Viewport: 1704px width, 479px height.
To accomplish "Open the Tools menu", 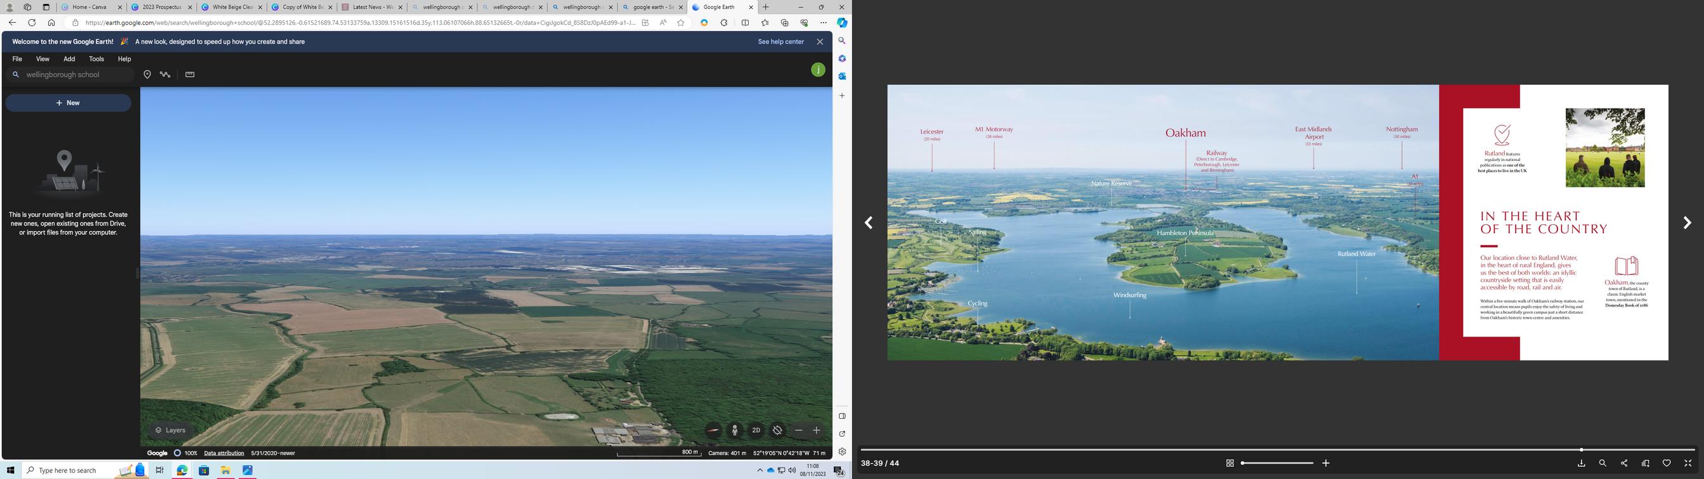I will point(96,59).
